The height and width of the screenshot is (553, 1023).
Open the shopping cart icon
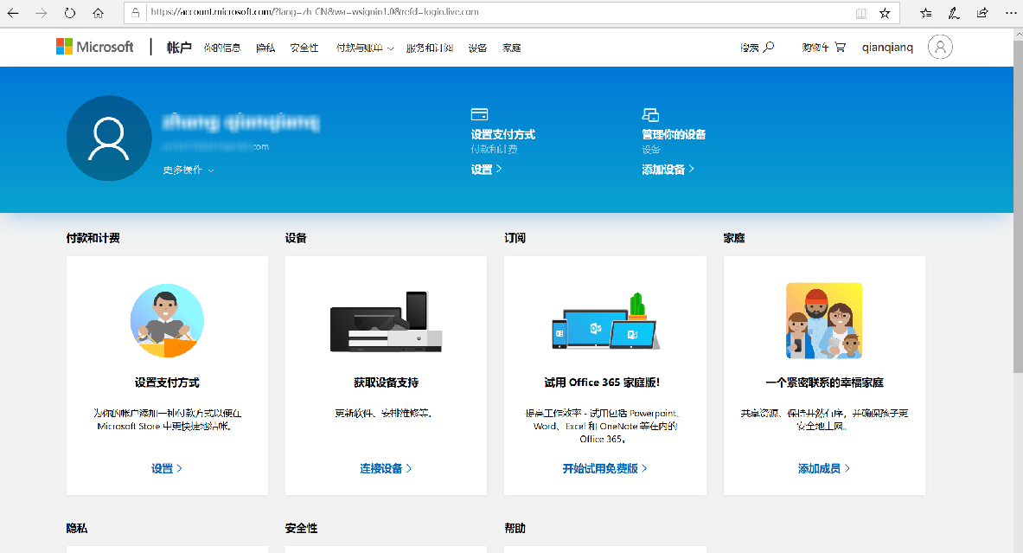(840, 47)
